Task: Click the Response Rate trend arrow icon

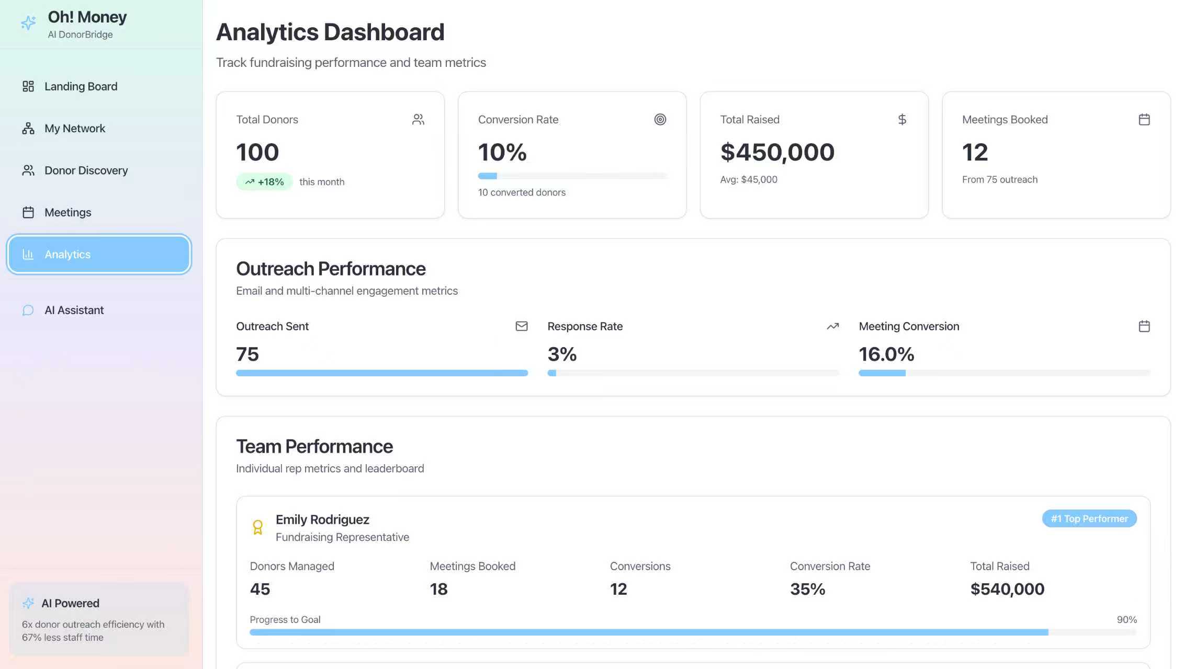Action: (x=832, y=326)
